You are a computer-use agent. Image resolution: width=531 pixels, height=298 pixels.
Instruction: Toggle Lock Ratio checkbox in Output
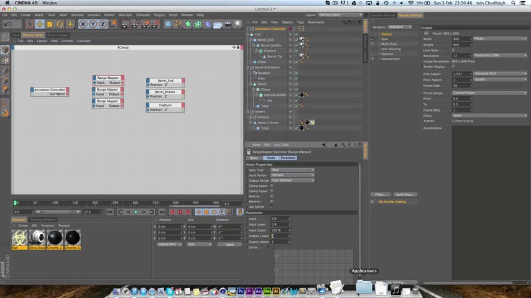[x=453, y=50]
